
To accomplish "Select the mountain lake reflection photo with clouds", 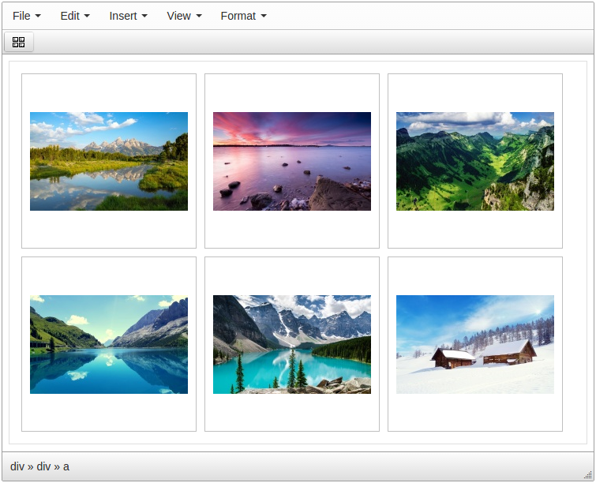I will [109, 161].
